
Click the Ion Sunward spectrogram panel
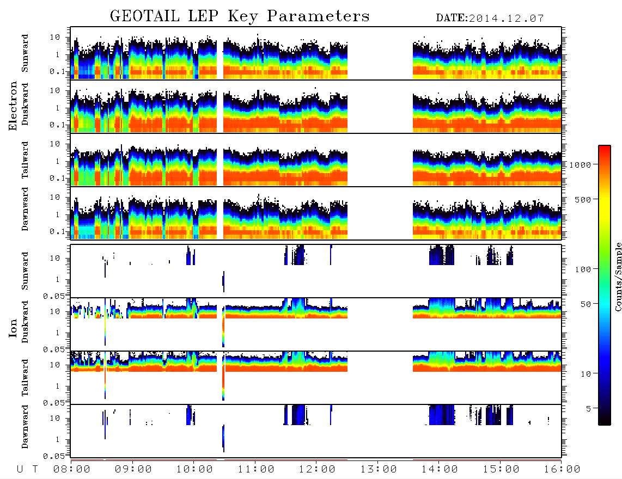tap(316, 271)
